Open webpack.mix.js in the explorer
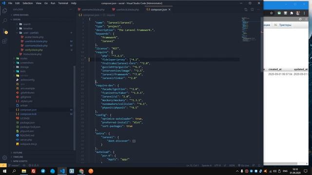The width and height of the screenshot is (312, 175). 28,144
